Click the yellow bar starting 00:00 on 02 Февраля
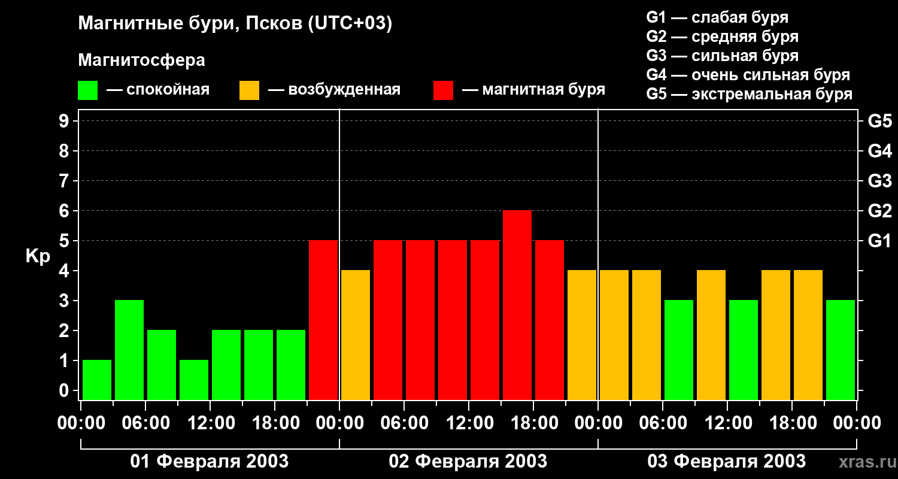 tap(356, 335)
